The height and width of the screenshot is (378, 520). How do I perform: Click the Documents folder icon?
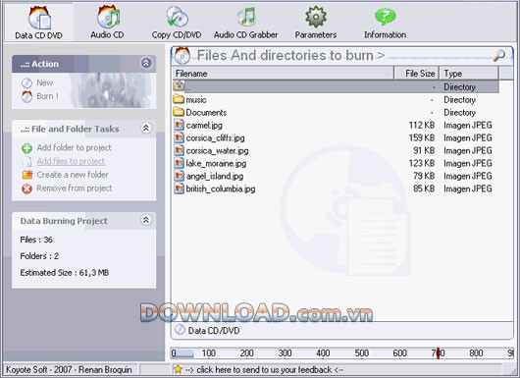click(x=179, y=112)
